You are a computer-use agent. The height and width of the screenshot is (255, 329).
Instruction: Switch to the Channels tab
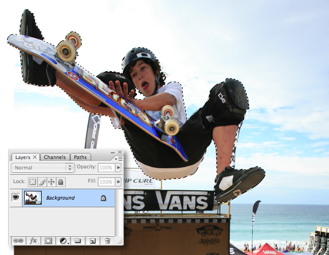[54, 157]
